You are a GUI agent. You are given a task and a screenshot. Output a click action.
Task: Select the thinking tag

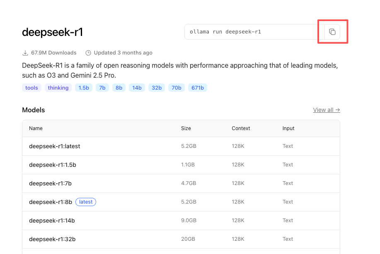tap(58, 88)
